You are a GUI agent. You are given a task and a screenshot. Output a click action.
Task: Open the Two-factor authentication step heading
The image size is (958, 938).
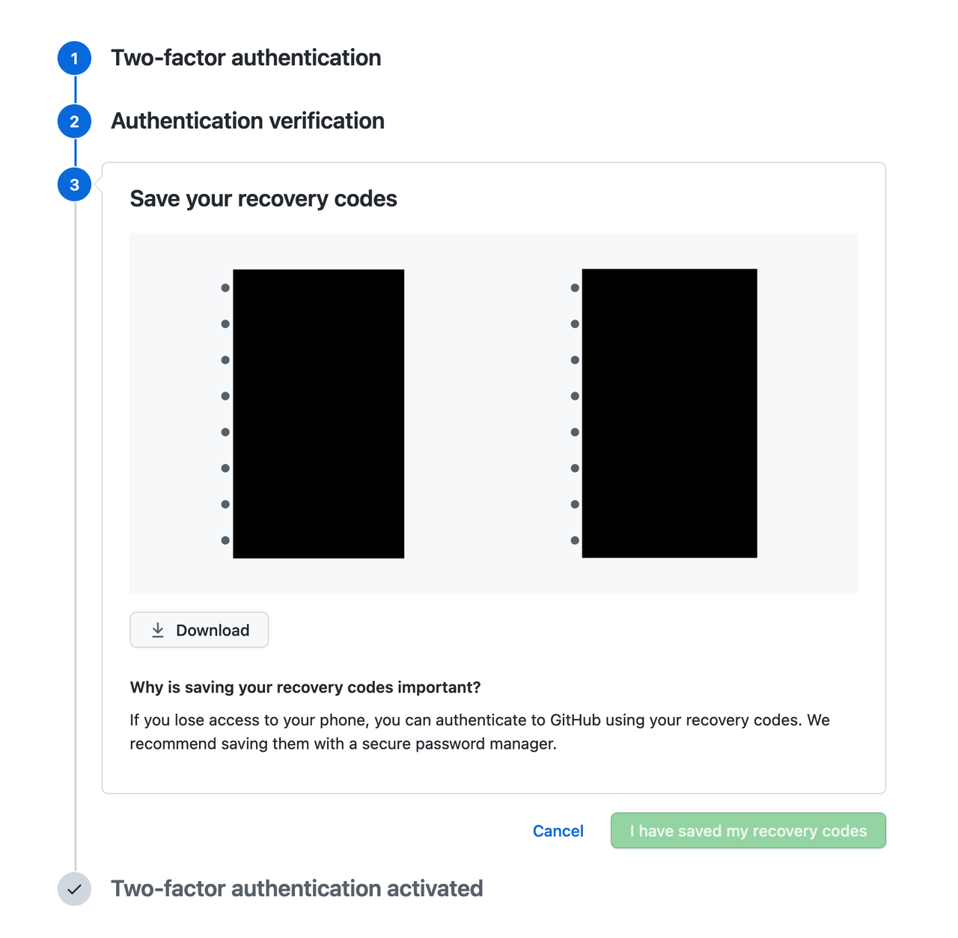246,58
